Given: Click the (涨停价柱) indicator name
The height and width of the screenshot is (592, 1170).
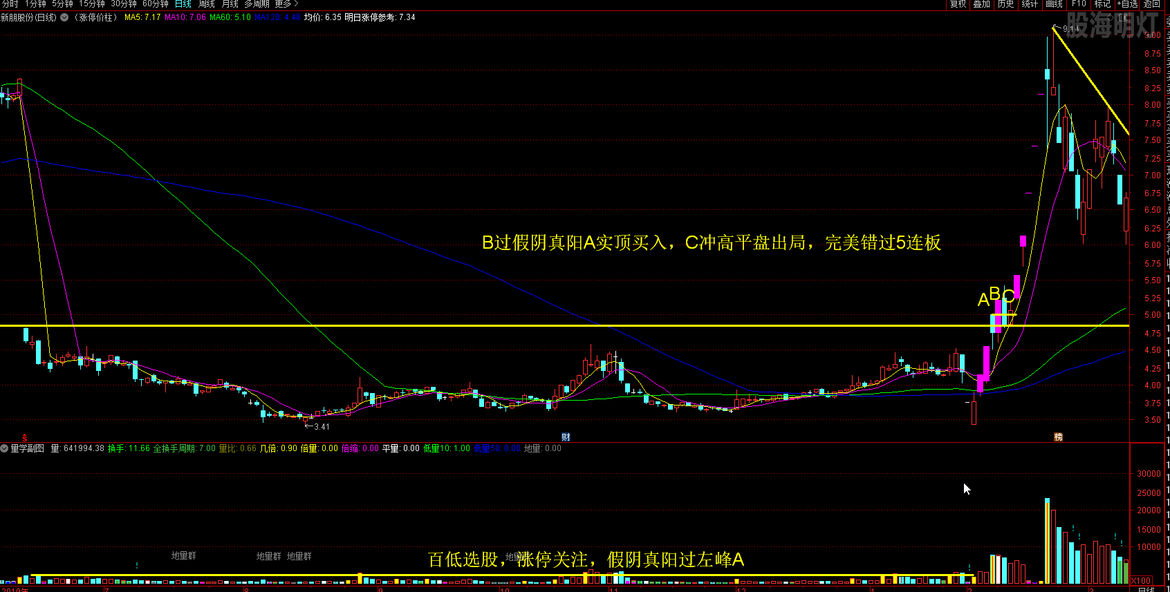Looking at the screenshot, I should 96,17.
